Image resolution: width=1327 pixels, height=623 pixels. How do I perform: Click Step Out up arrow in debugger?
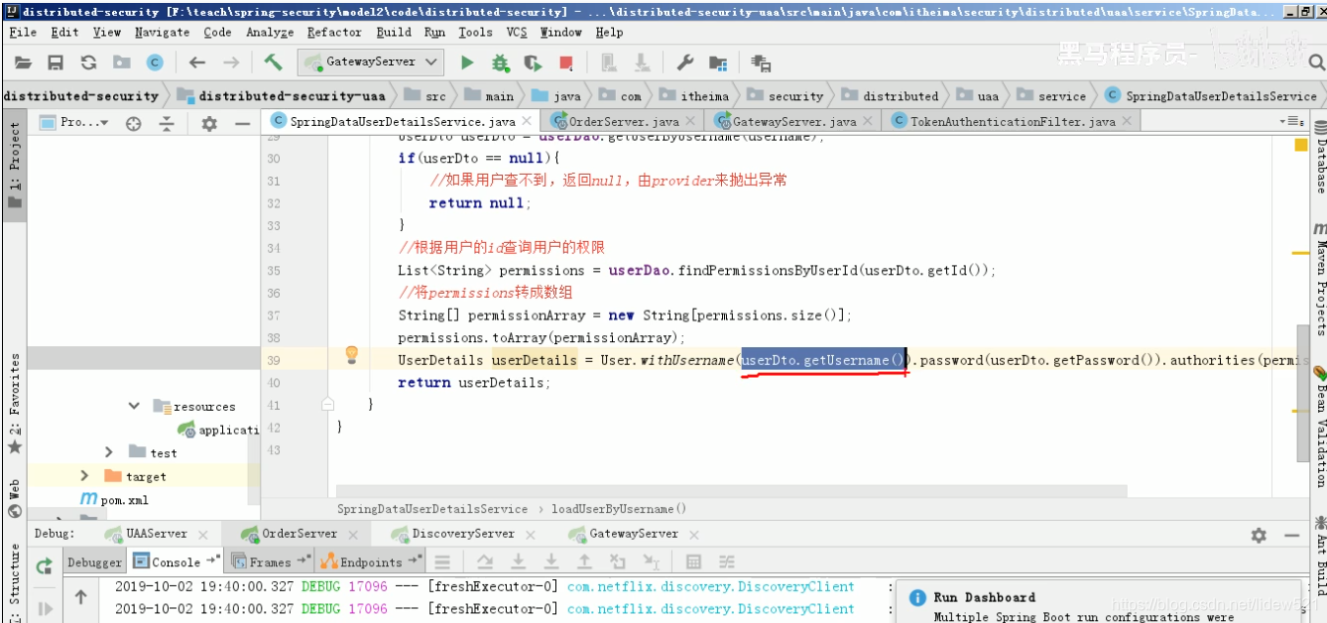584,561
